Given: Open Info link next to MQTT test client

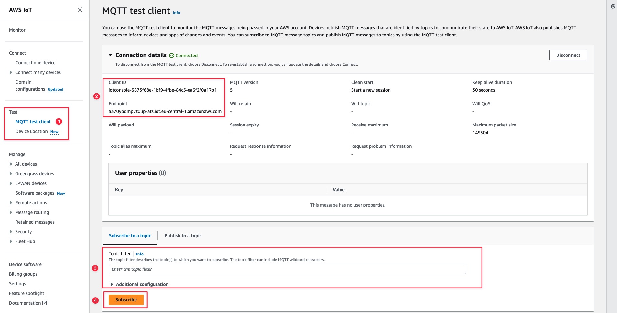Looking at the screenshot, I should point(176,13).
